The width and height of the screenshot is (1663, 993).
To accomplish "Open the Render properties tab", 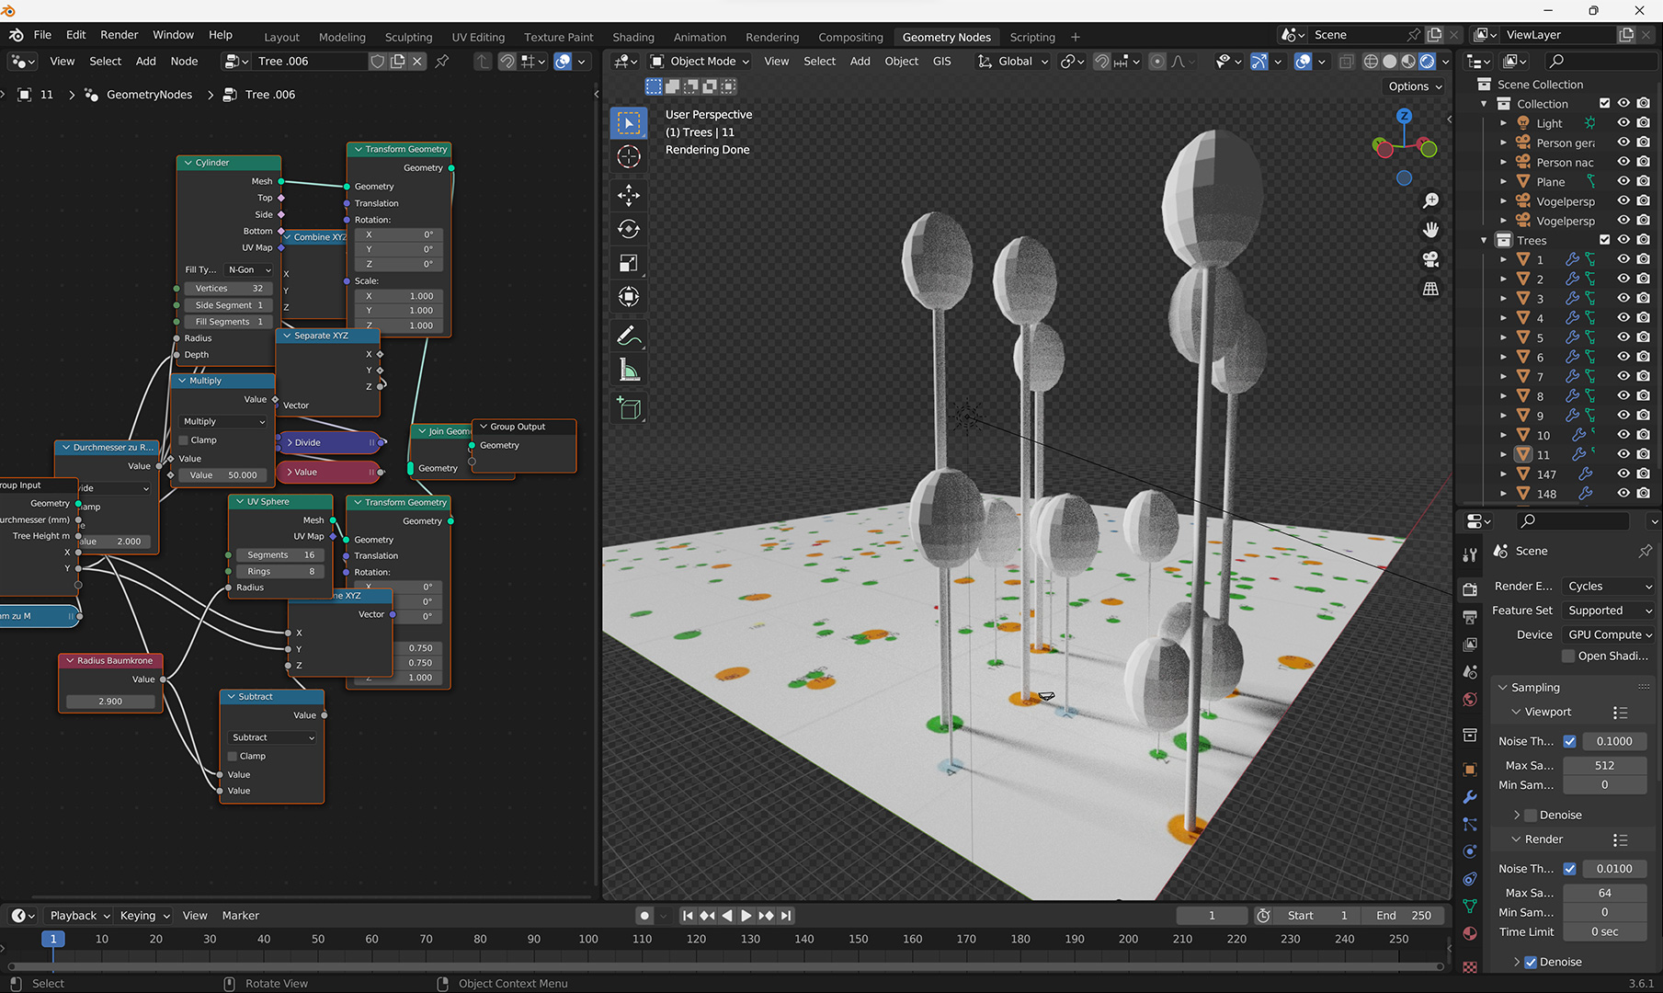I will (x=1470, y=589).
